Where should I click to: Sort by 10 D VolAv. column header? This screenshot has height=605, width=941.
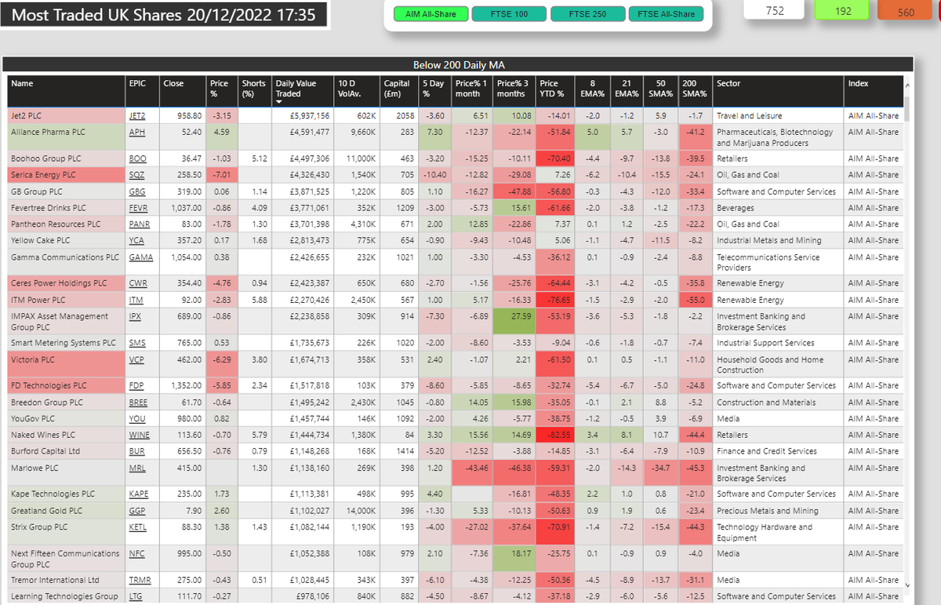click(x=358, y=93)
